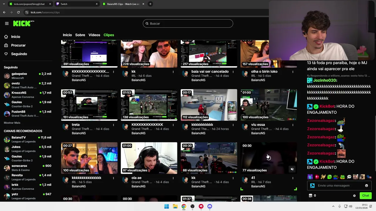Pick the red gem emote in quick row
Viewport: 376px width, 211px height.
[x=317, y=177]
